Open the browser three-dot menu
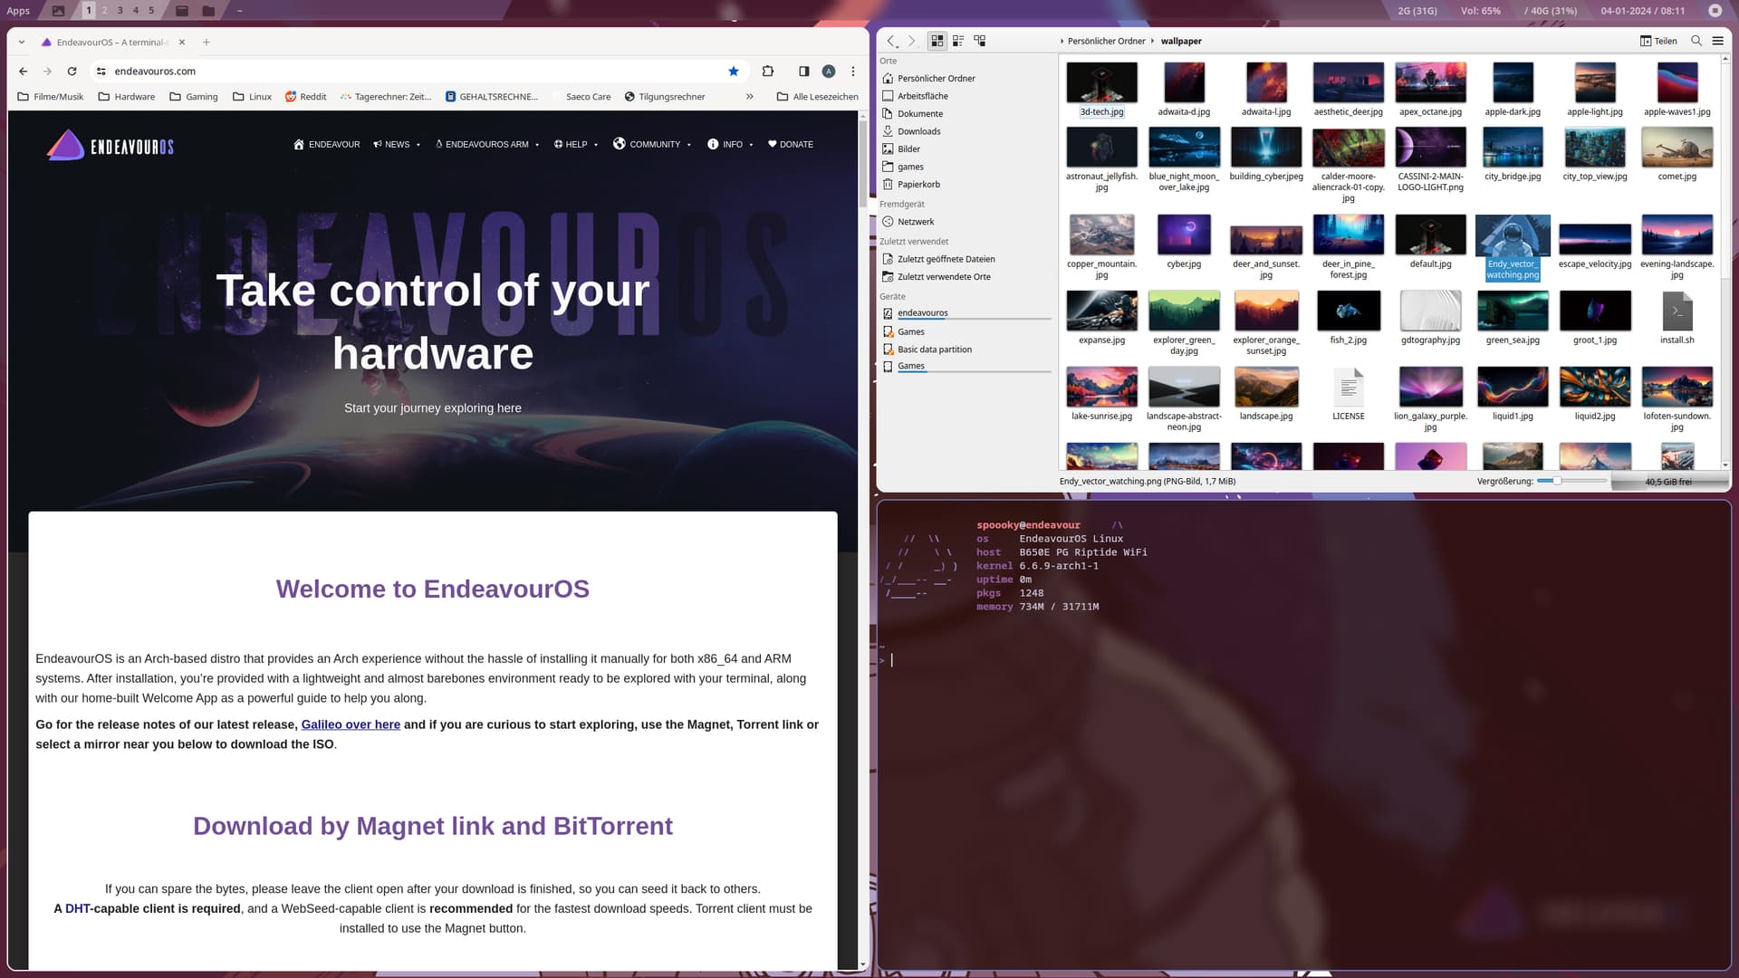 click(852, 71)
